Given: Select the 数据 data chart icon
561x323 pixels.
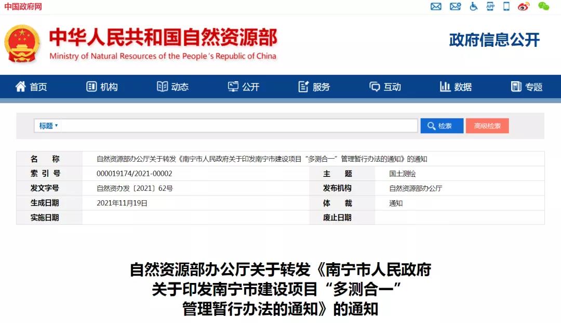Looking at the screenshot, I should 445,87.
